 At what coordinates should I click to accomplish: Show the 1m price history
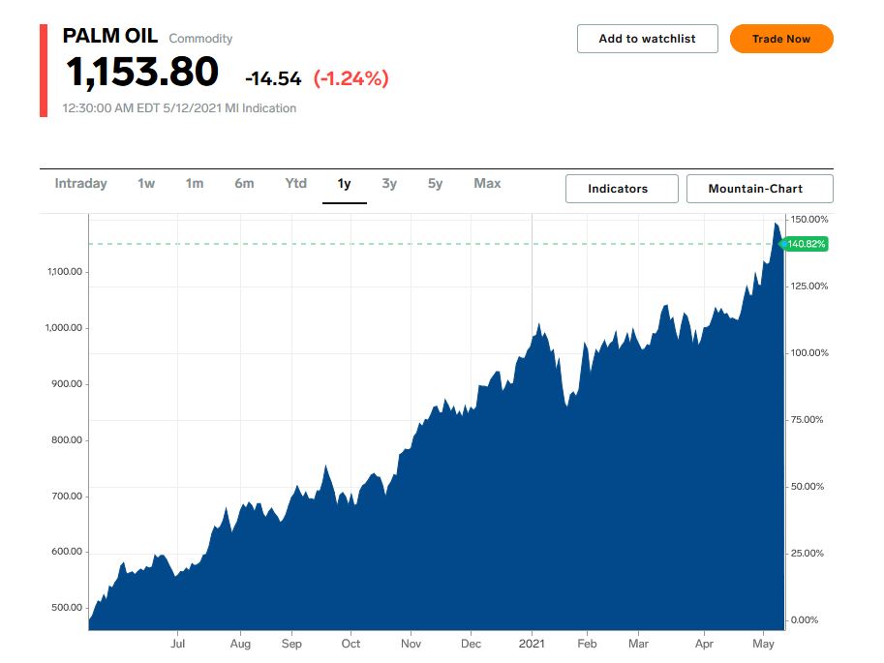tap(195, 184)
